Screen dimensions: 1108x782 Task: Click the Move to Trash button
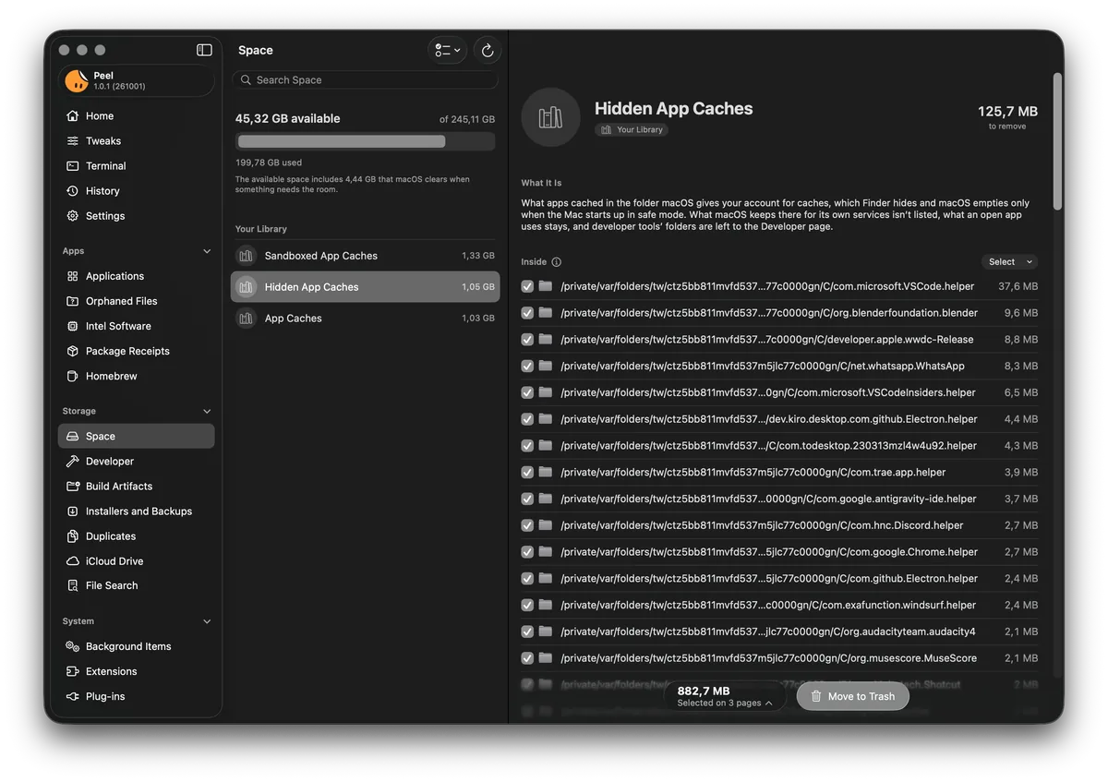(x=853, y=696)
